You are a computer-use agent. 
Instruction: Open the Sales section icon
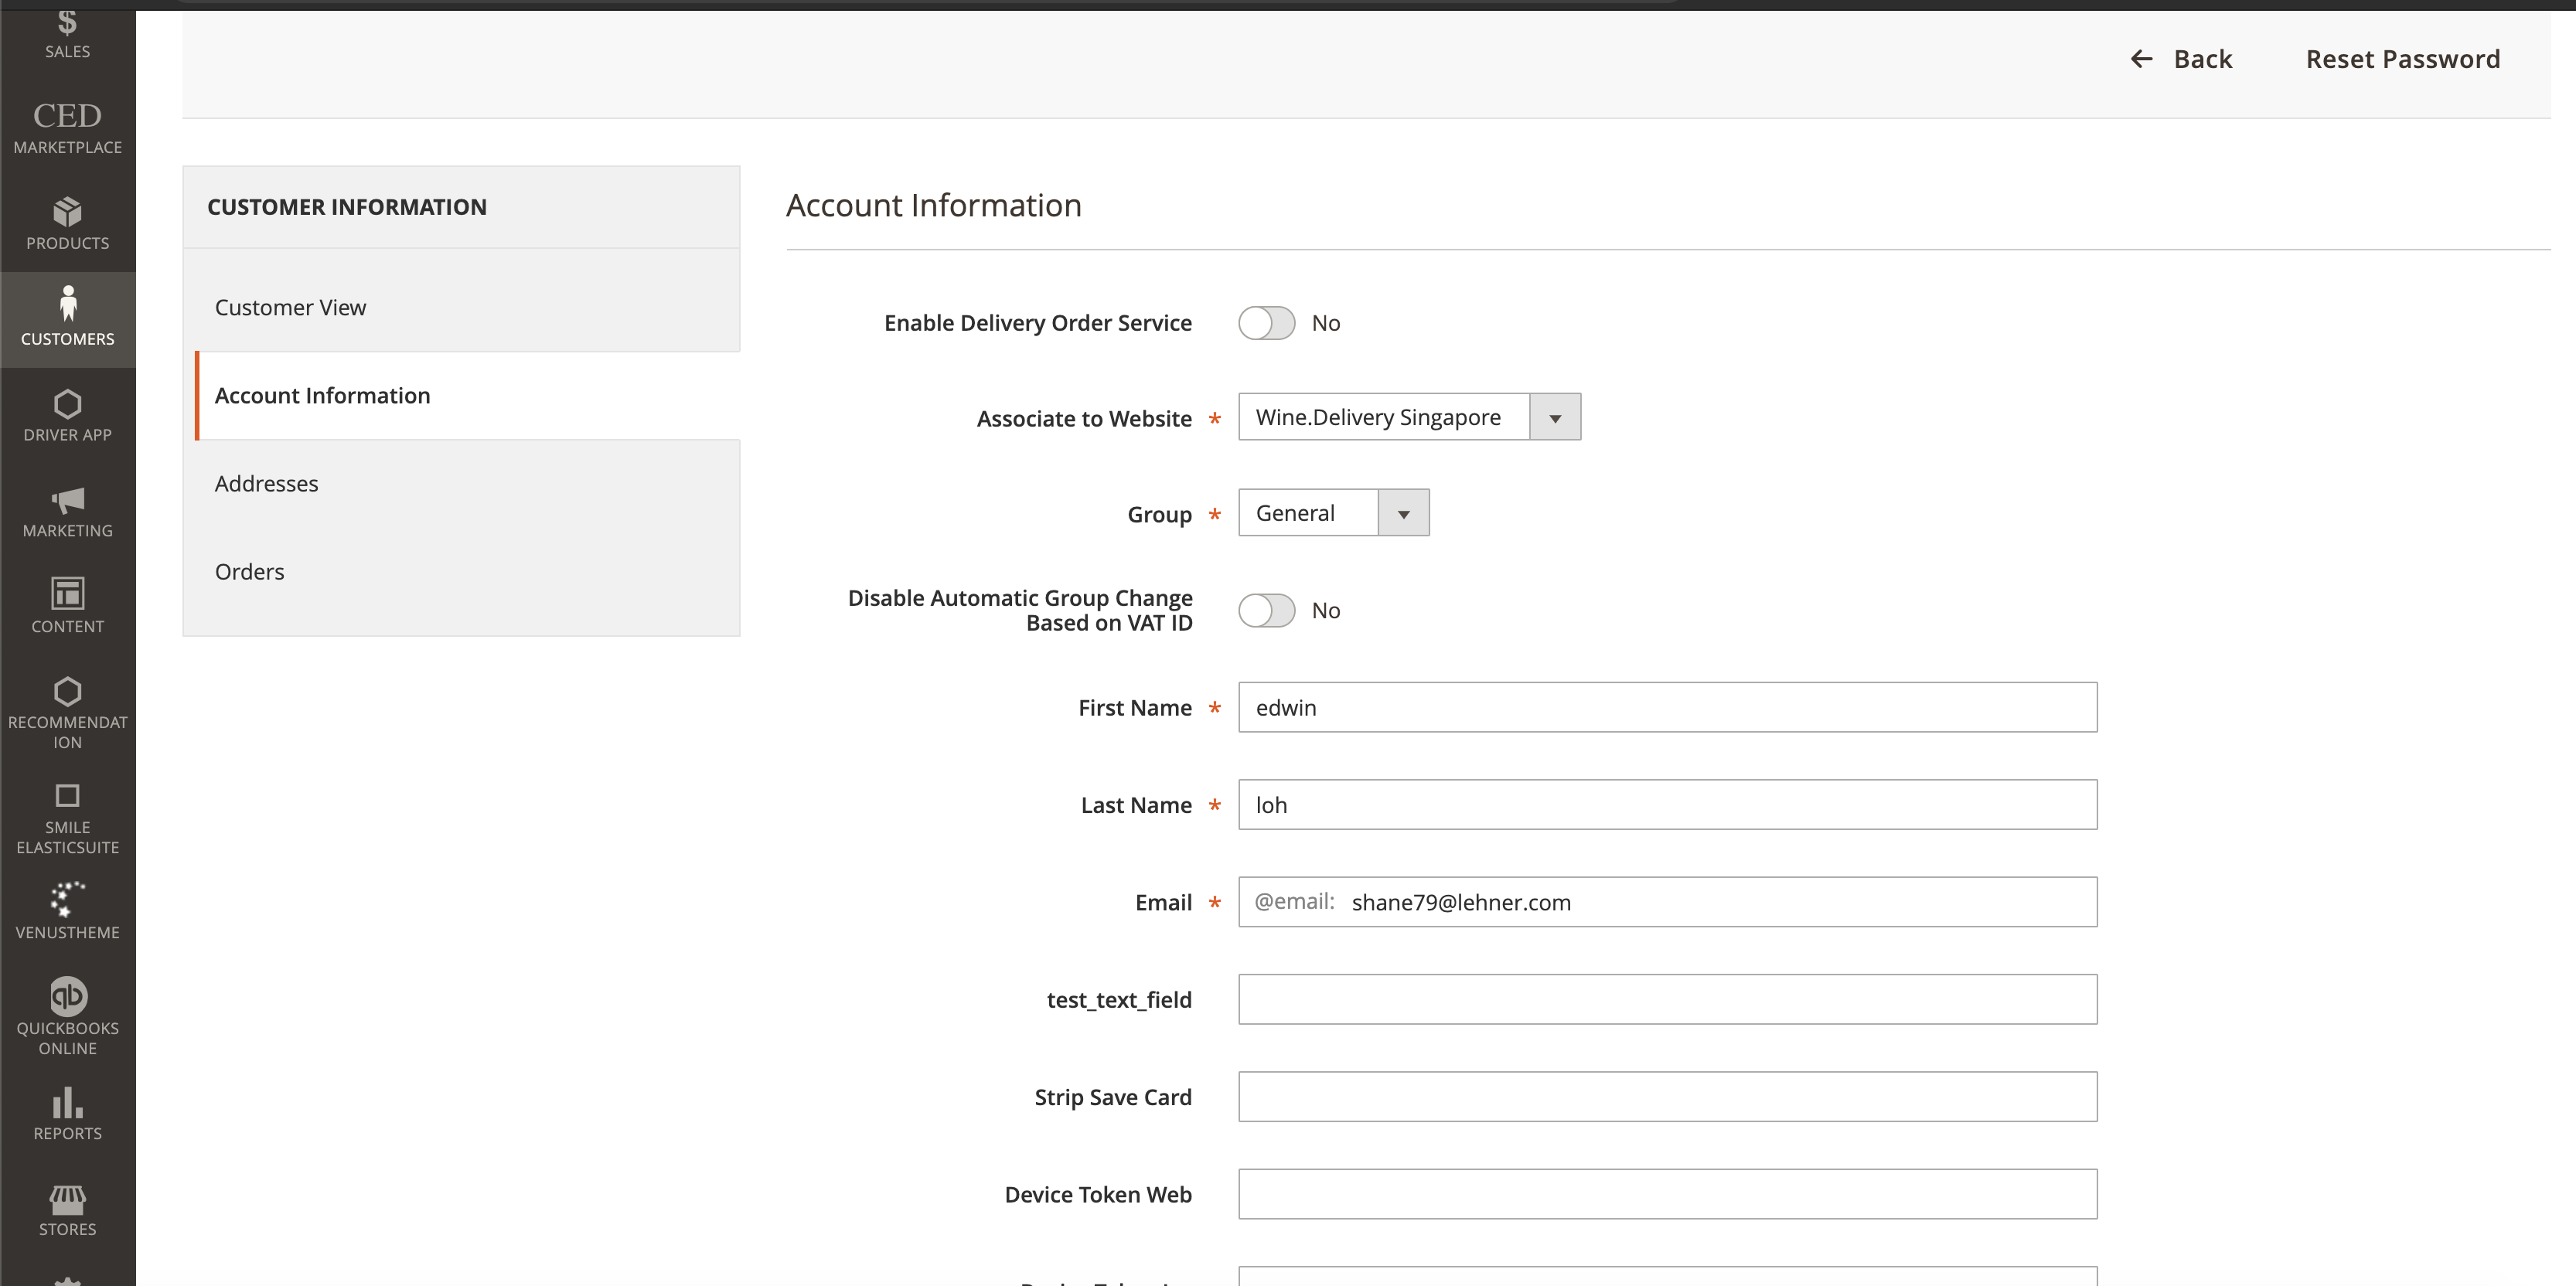[67, 25]
